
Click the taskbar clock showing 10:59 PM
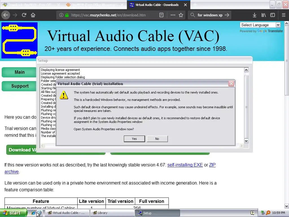pyautogui.click(x=279, y=213)
